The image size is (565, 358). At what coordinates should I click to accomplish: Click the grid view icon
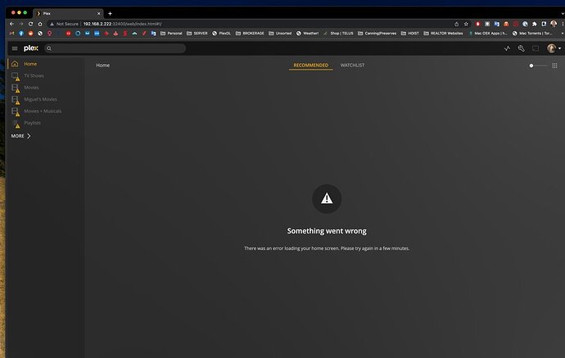click(x=554, y=66)
